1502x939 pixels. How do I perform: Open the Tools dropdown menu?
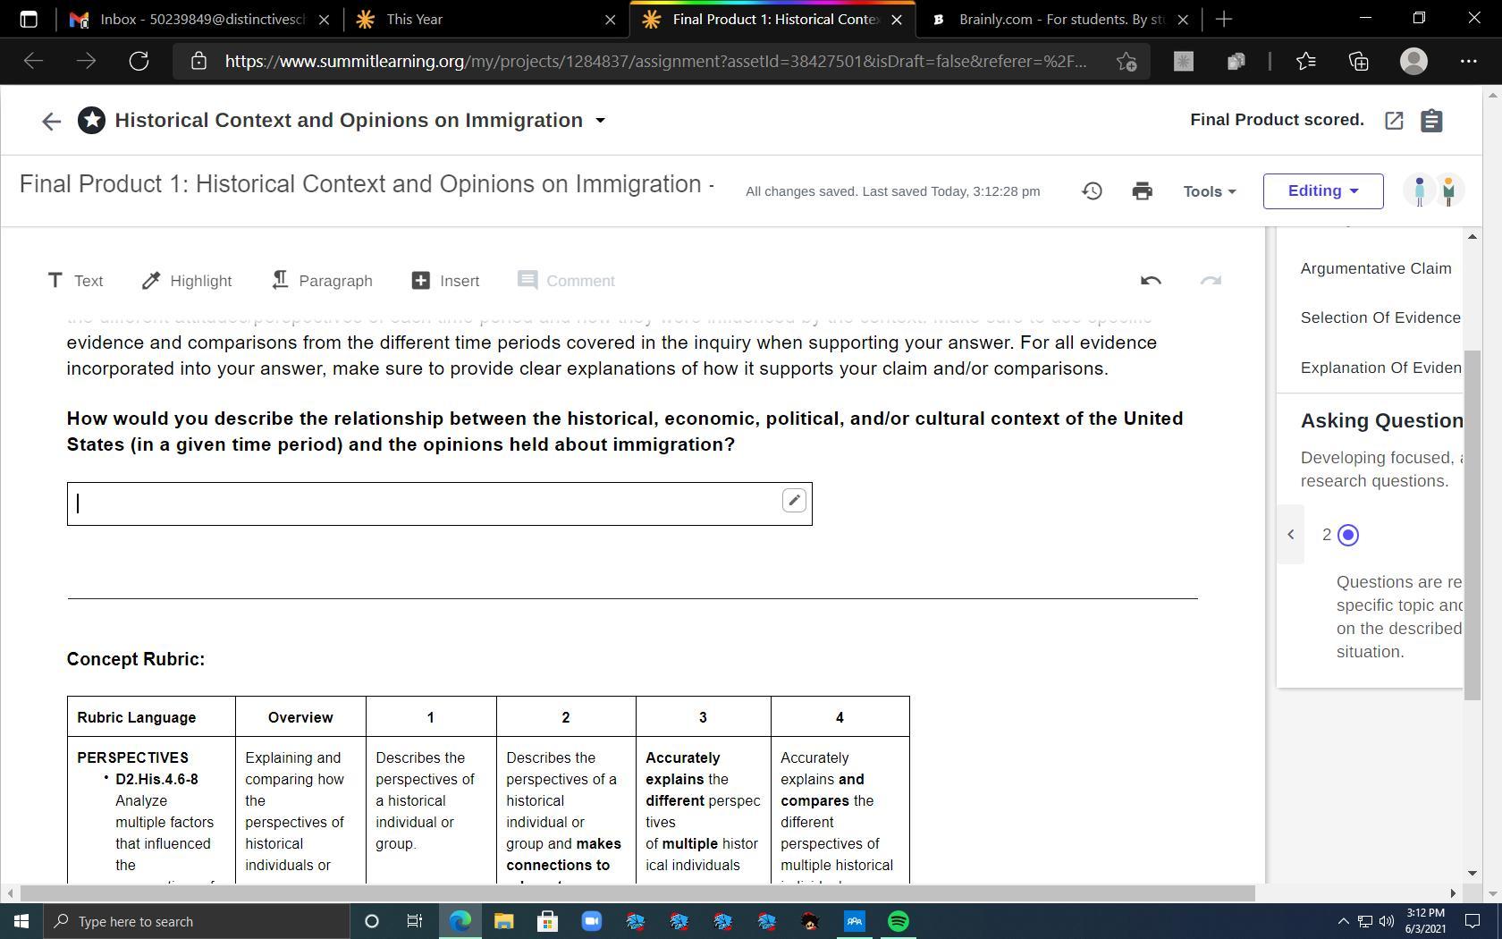tap(1210, 191)
